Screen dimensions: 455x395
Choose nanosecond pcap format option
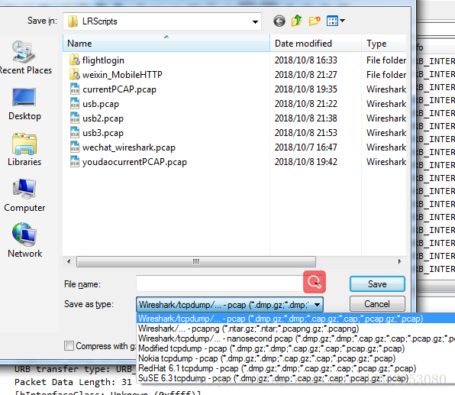[x=295, y=338]
